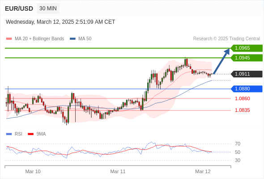The image size is (264, 179).
Task: Toggle the RSI legend label
Action: (18, 134)
